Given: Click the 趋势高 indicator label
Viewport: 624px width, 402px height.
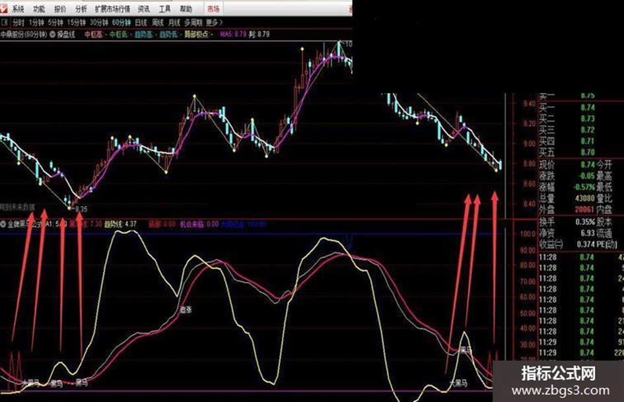Looking at the screenshot, I should (143, 34).
